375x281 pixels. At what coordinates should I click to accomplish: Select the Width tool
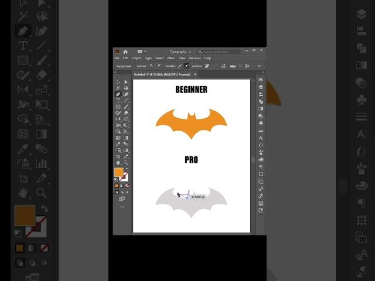point(118,125)
